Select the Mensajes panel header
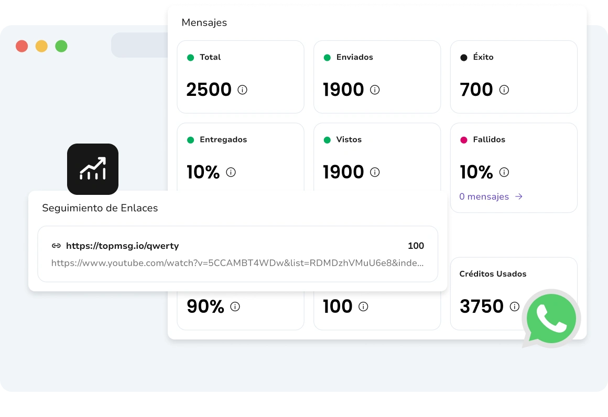Viewport: 608px width, 417px height. tap(204, 23)
